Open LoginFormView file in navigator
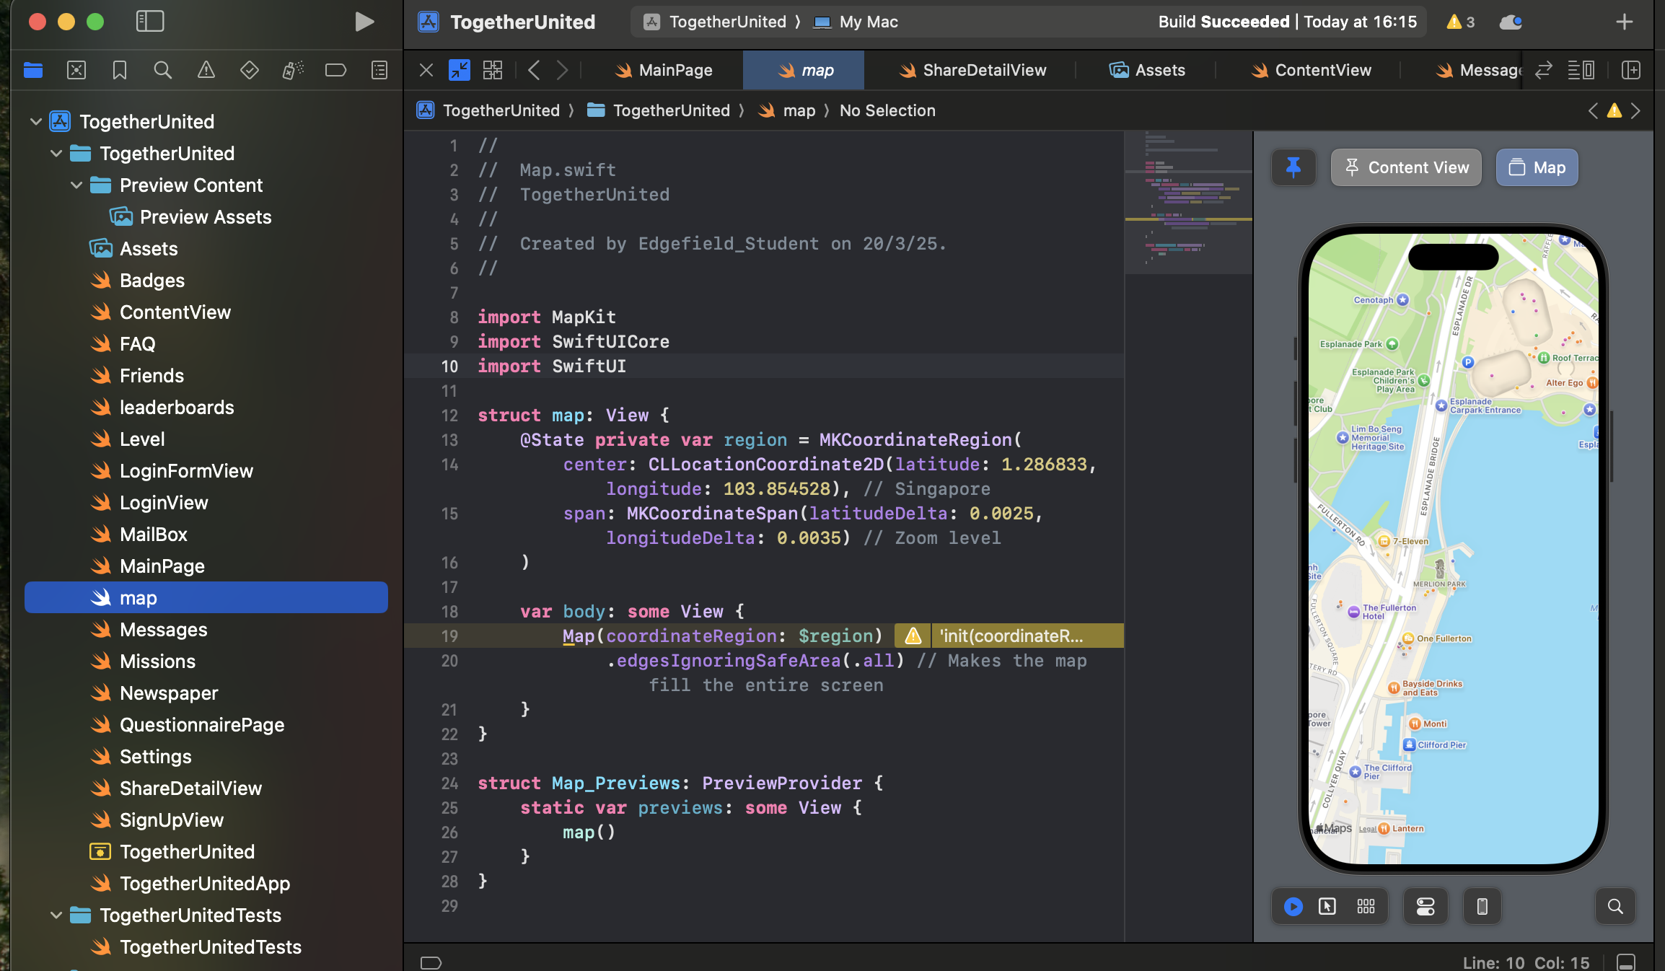The height and width of the screenshot is (971, 1665). click(186, 471)
